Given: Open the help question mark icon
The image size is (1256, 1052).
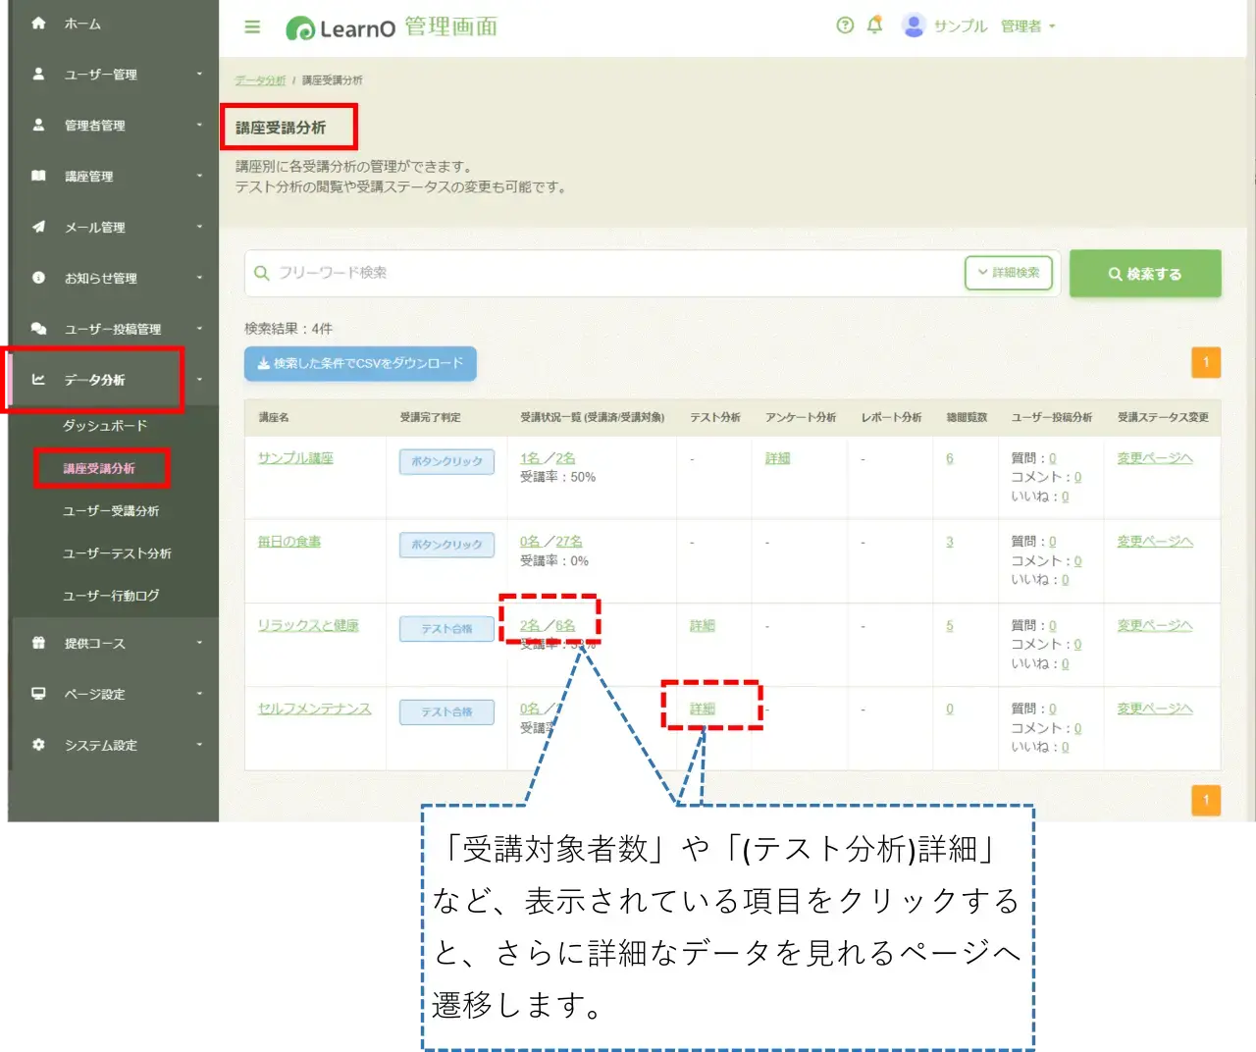Looking at the screenshot, I should [845, 26].
